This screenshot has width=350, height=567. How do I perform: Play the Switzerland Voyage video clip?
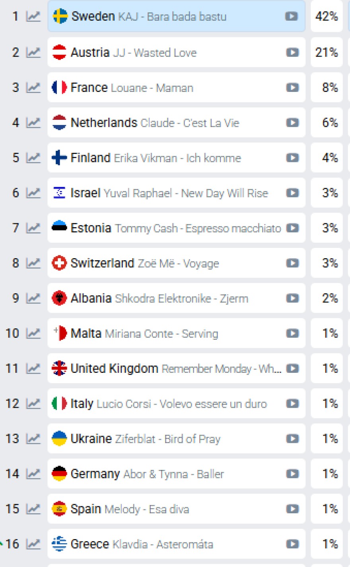292,263
